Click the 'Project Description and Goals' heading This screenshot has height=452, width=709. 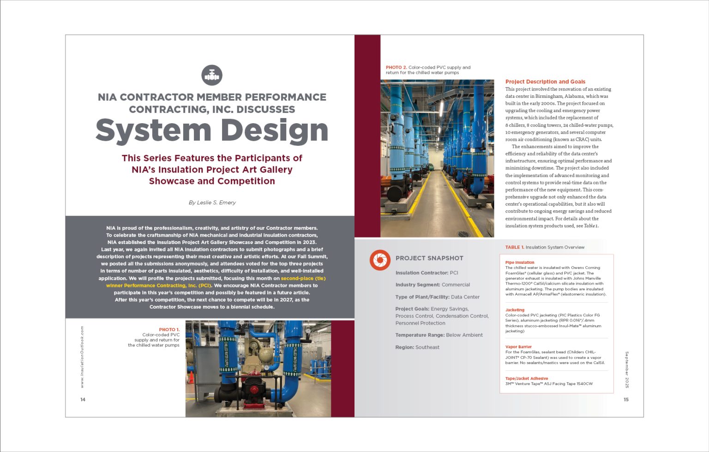pyautogui.click(x=545, y=82)
